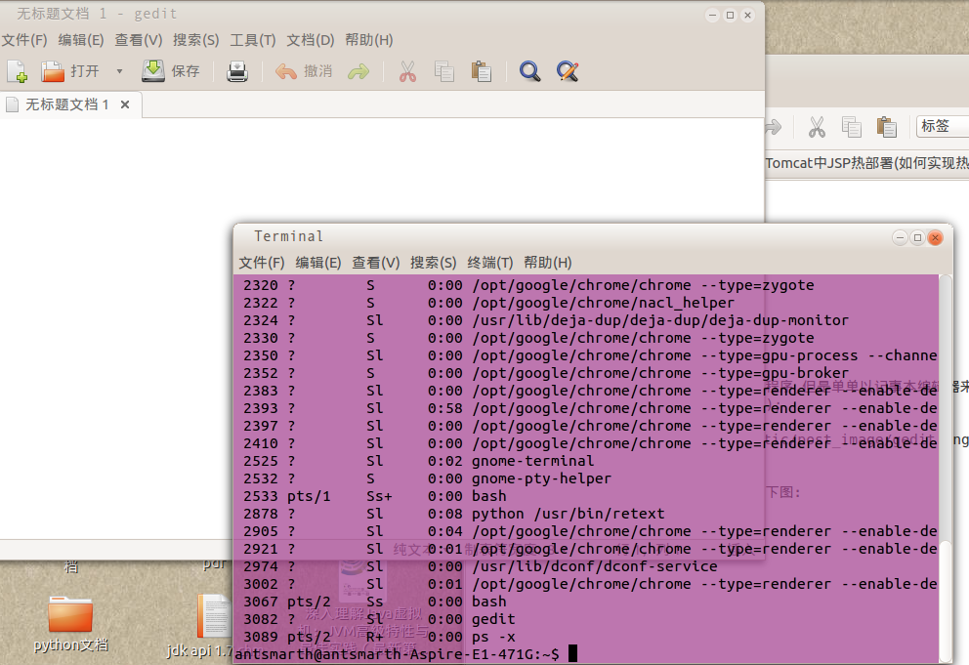Open Terminal 搜索(S) menu
The width and height of the screenshot is (969, 665).
[433, 263]
